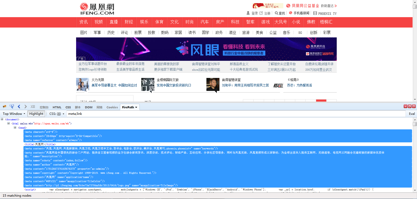This screenshot has height=199, width=417.
Task: Open the headline 美军中导部署亚太 中国如何应对
Action: [114, 85]
